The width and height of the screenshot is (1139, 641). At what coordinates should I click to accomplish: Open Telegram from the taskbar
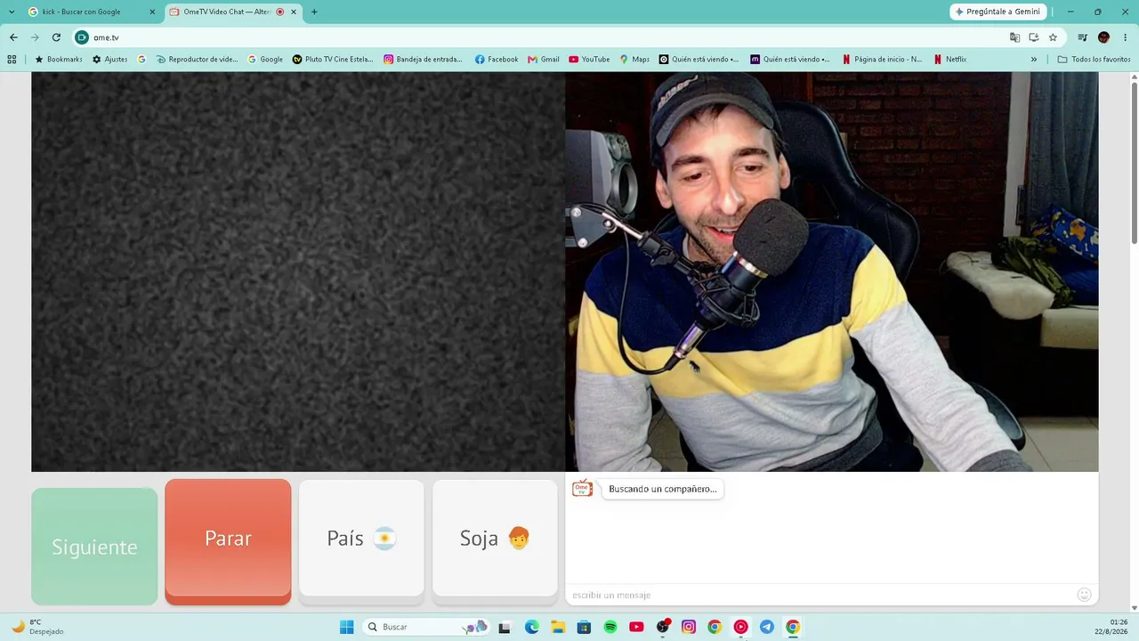pyautogui.click(x=767, y=627)
